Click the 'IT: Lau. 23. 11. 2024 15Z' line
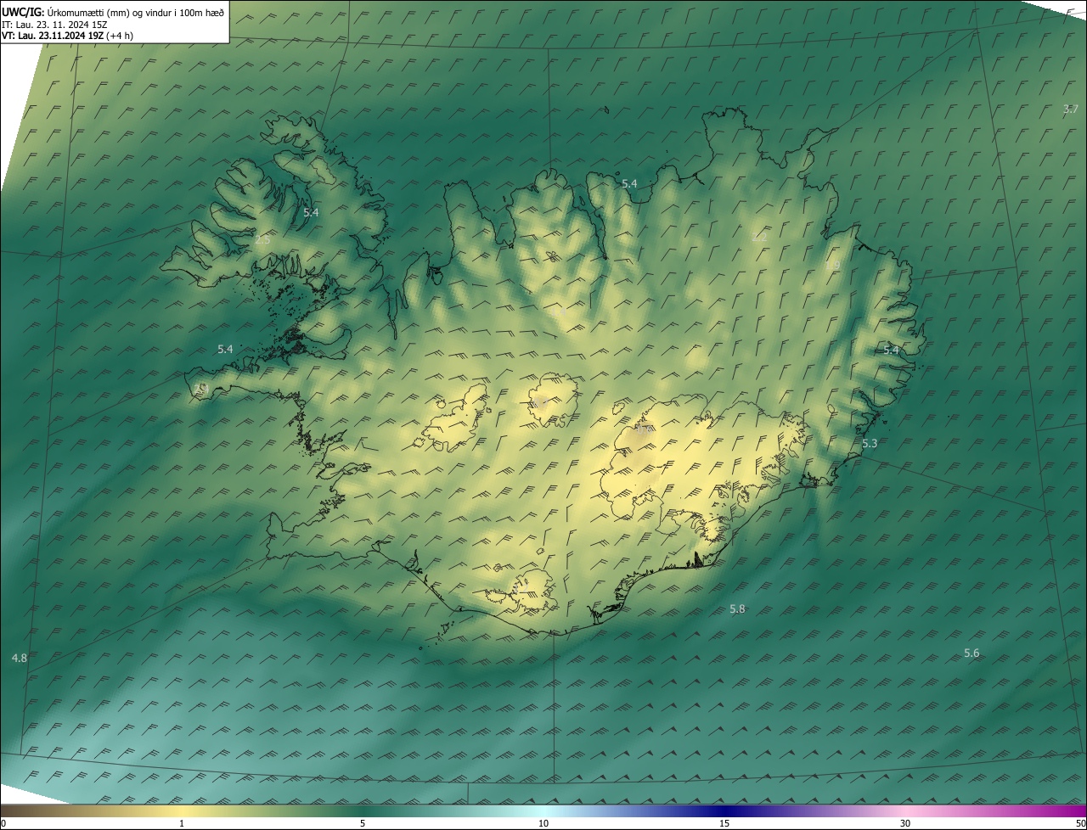Screen dimensions: 1087x830 [54, 24]
